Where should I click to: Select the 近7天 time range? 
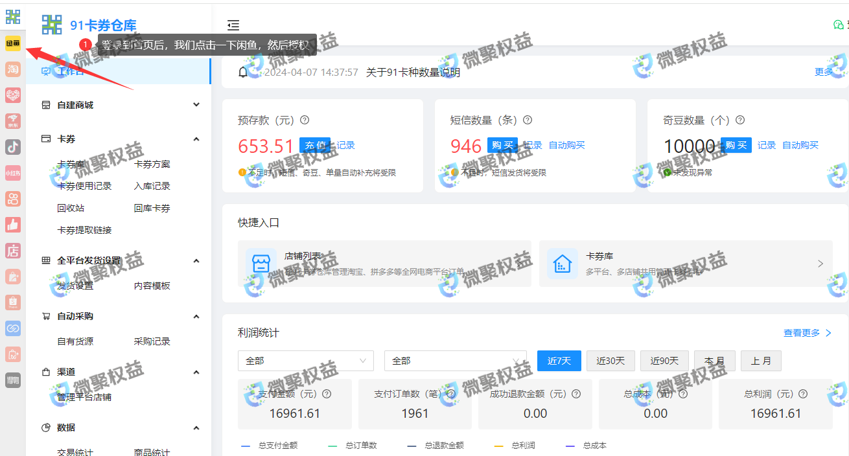(x=559, y=361)
